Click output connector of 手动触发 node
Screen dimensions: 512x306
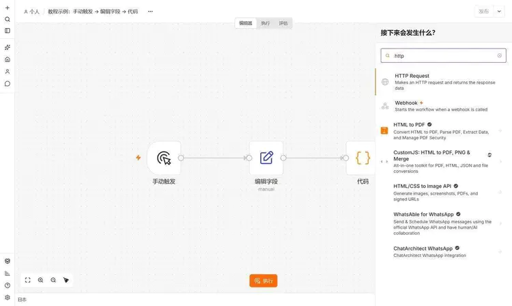[x=181, y=158]
